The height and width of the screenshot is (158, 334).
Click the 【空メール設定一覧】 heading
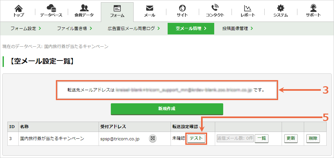[x=42, y=62]
